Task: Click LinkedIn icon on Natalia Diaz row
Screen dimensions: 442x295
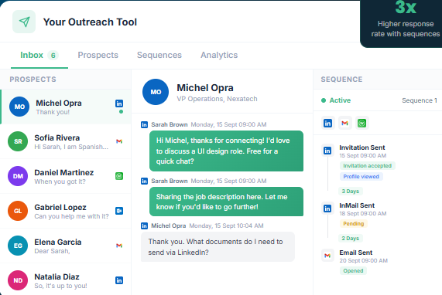Action: click(x=119, y=280)
